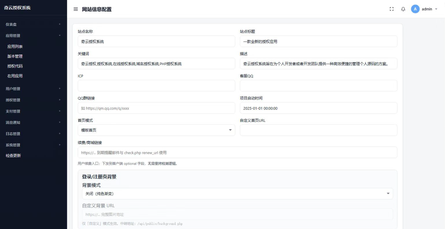Open the notifications bell
This screenshot has height=229, width=445.
coord(403,9)
